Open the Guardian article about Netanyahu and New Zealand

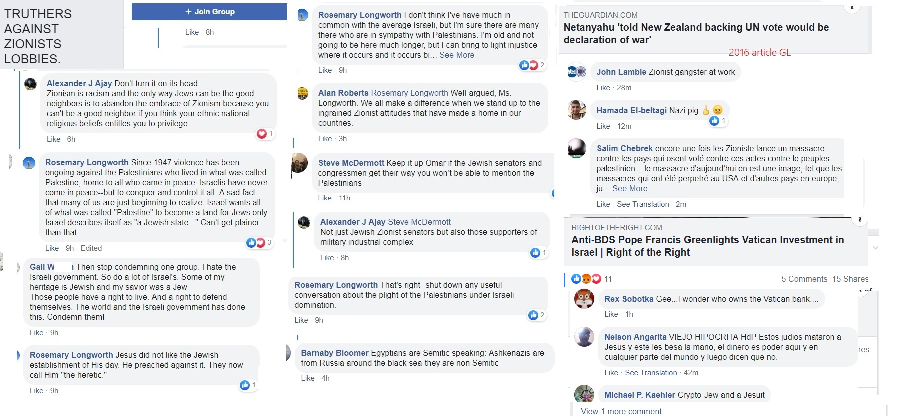tap(696, 33)
